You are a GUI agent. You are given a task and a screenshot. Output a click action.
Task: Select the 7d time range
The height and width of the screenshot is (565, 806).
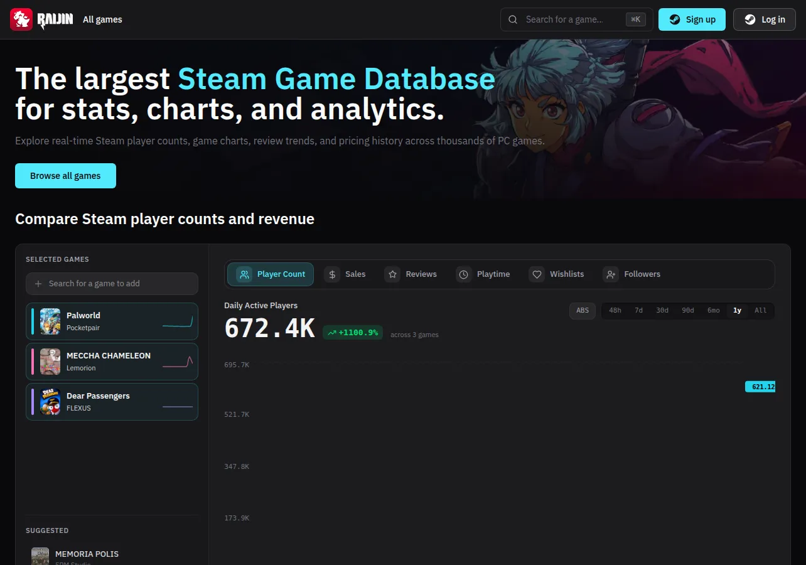point(638,311)
